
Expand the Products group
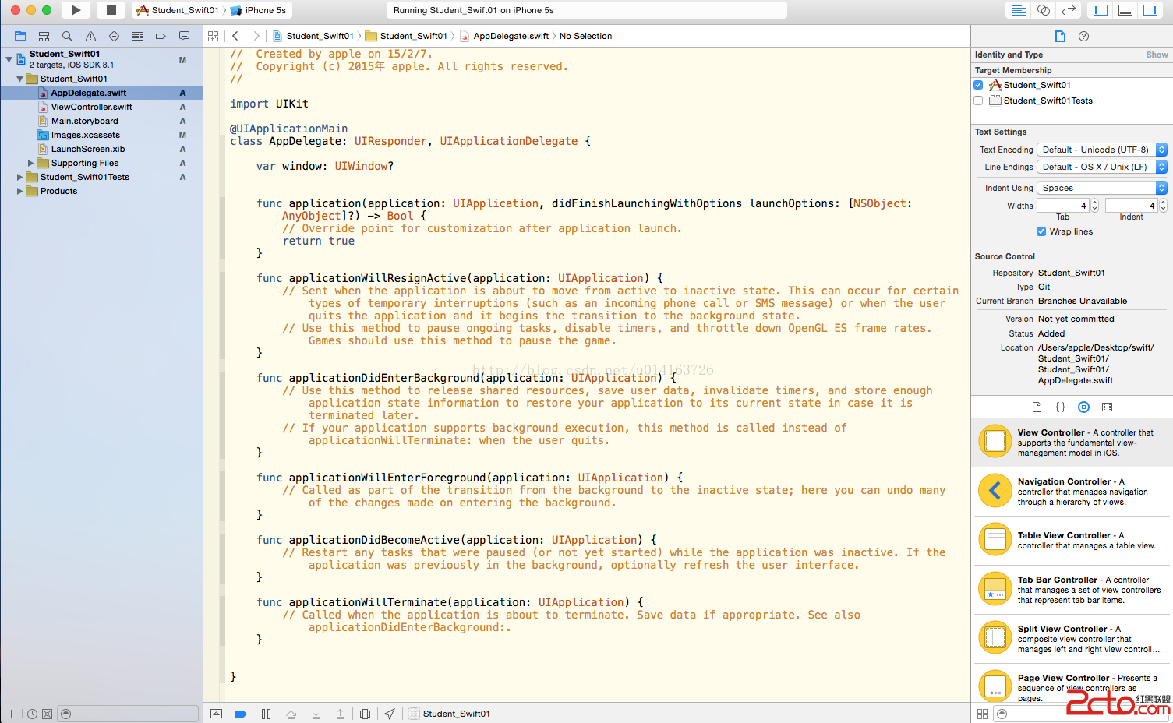tap(20, 191)
